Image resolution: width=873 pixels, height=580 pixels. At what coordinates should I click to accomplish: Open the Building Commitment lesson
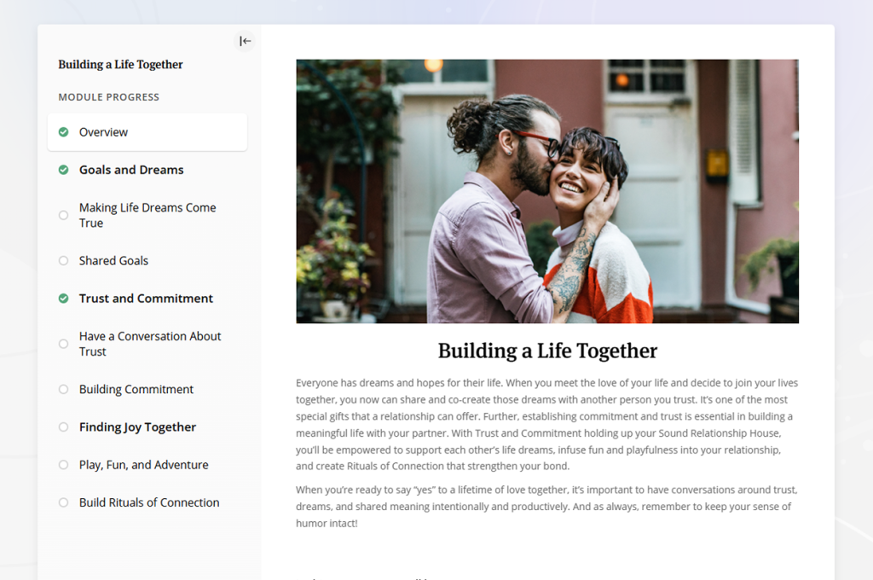click(x=134, y=389)
